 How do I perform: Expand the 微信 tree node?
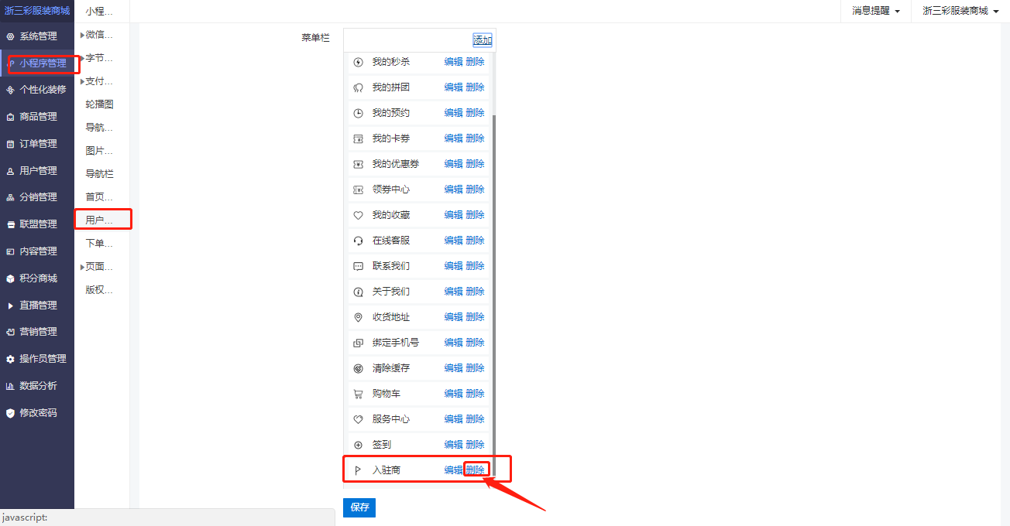(82, 35)
